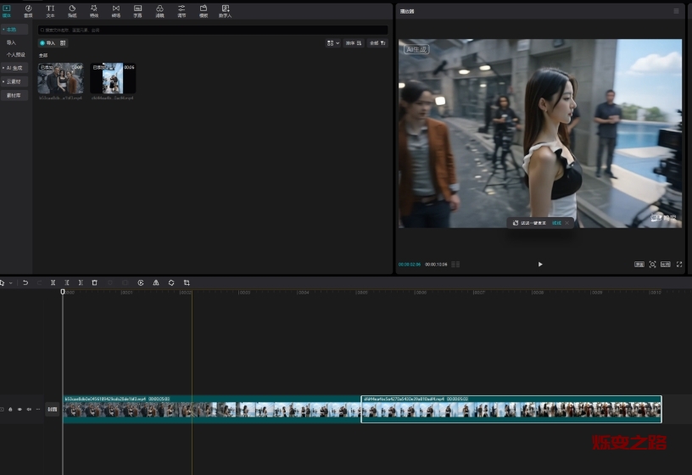The image size is (692, 475).
Task: Expand the 云素材 sidebar section
Action: pyautogui.click(x=14, y=81)
